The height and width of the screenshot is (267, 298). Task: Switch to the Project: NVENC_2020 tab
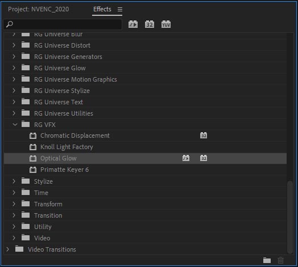[x=39, y=9]
